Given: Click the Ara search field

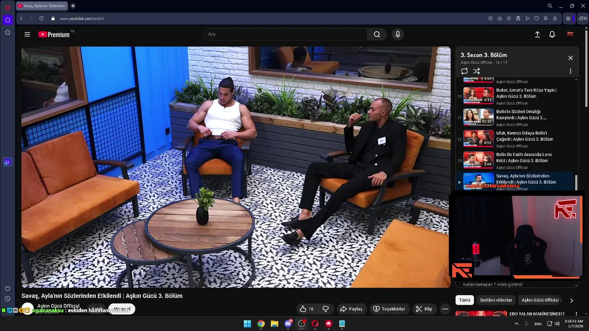Looking at the screenshot, I should click(x=285, y=34).
